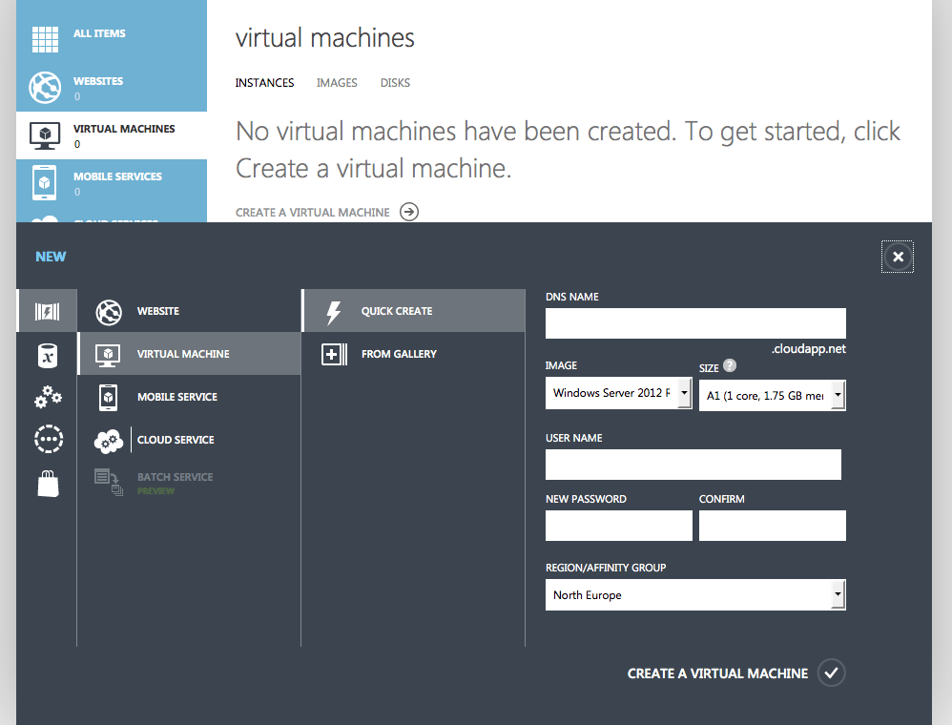Viewport: 952px width, 725px height.
Task: Select the Quick Create lightning icon
Action: pos(333,310)
